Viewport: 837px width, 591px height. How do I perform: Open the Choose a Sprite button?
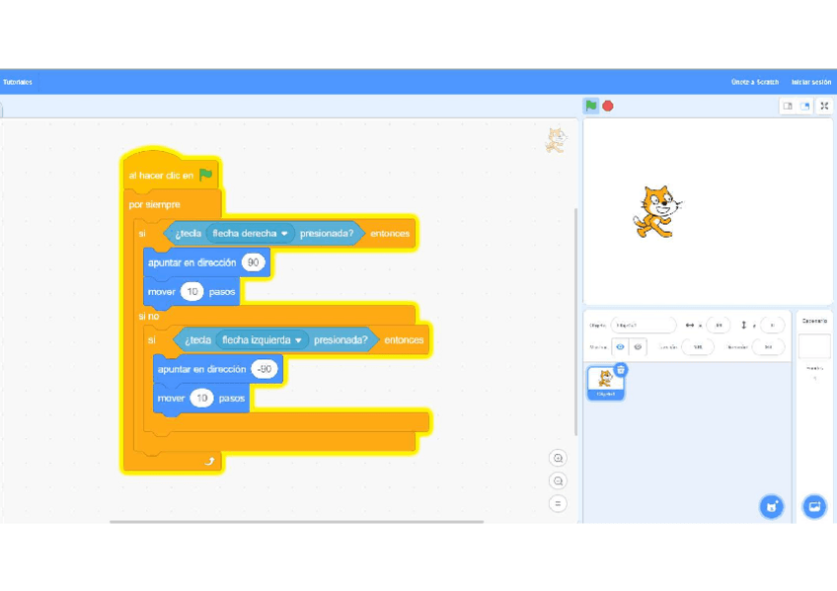(771, 507)
